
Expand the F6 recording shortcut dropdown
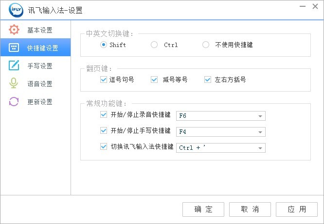[x=261, y=116]
